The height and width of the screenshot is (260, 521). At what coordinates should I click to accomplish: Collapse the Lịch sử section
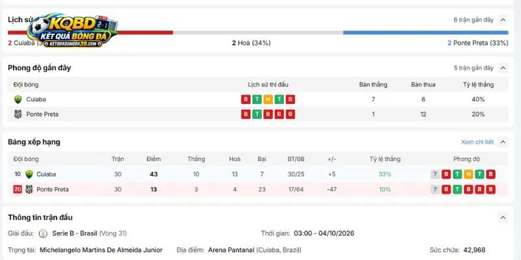tap(503, 20)
